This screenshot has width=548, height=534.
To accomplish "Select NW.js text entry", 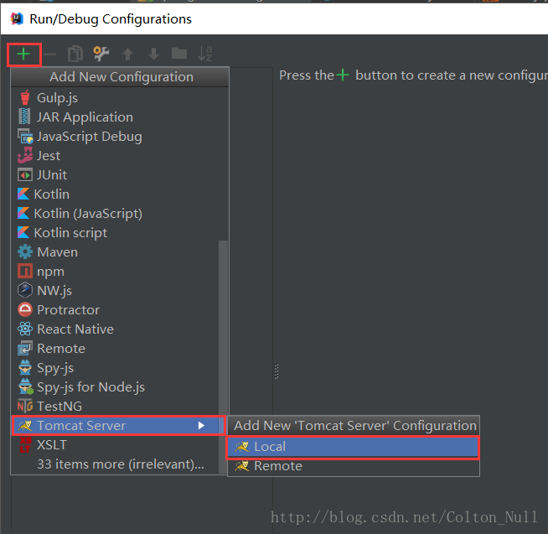I will point(54,291).
